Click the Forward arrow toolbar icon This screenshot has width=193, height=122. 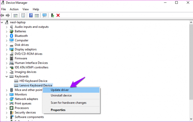8,15
